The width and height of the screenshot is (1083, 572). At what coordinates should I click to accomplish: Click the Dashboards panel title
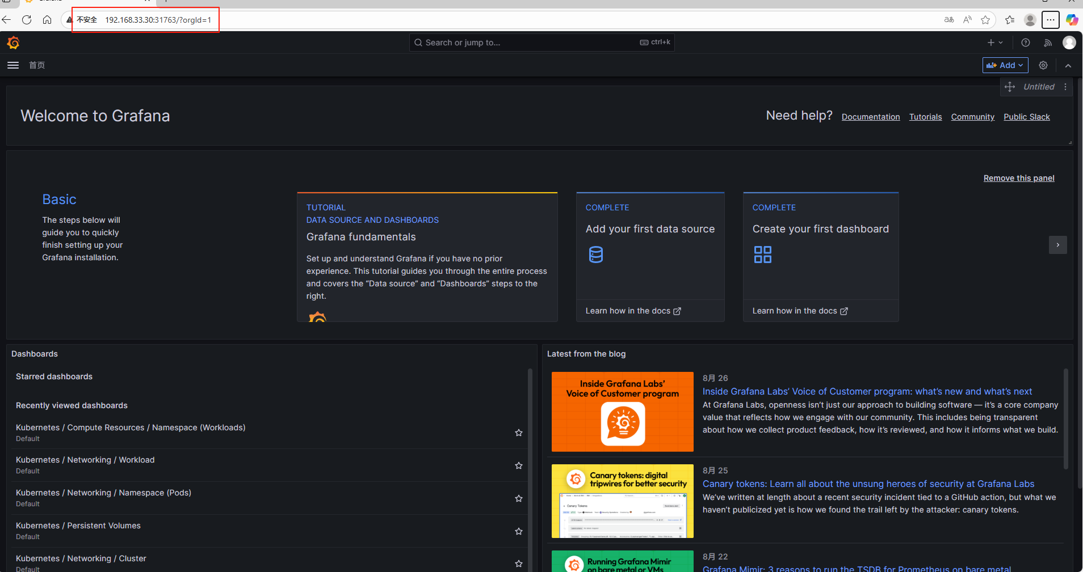pos(35,354)
